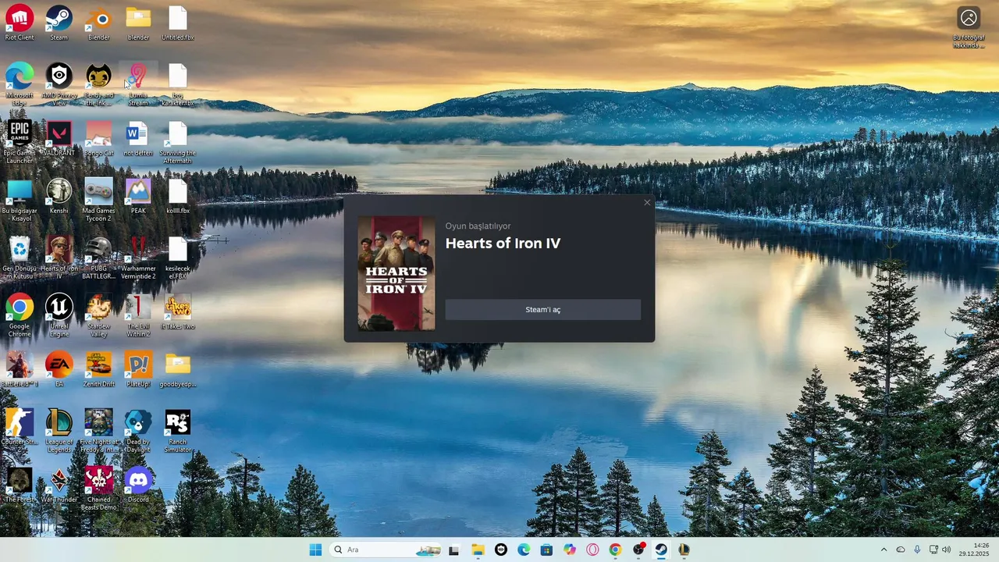Image resolution: width=999 pixels, height=562 pixels.
Task: Click the OneDrive cloud icon in system tray
Action: point(901,550)
